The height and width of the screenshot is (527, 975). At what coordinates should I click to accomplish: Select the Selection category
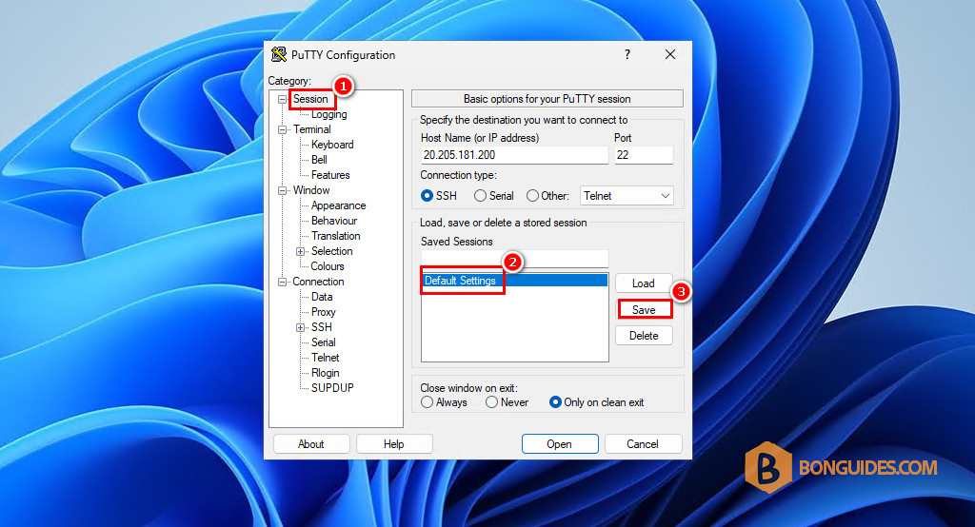click(331, 251)
